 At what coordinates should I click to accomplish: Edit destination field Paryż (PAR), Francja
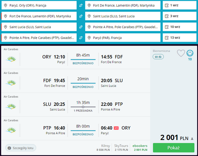pyautogui.click(x=123, y=38)
